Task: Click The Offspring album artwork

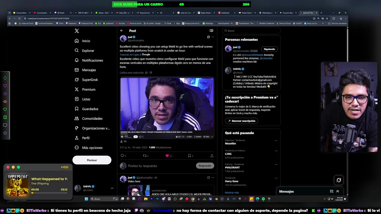Action: click(18, 185)
